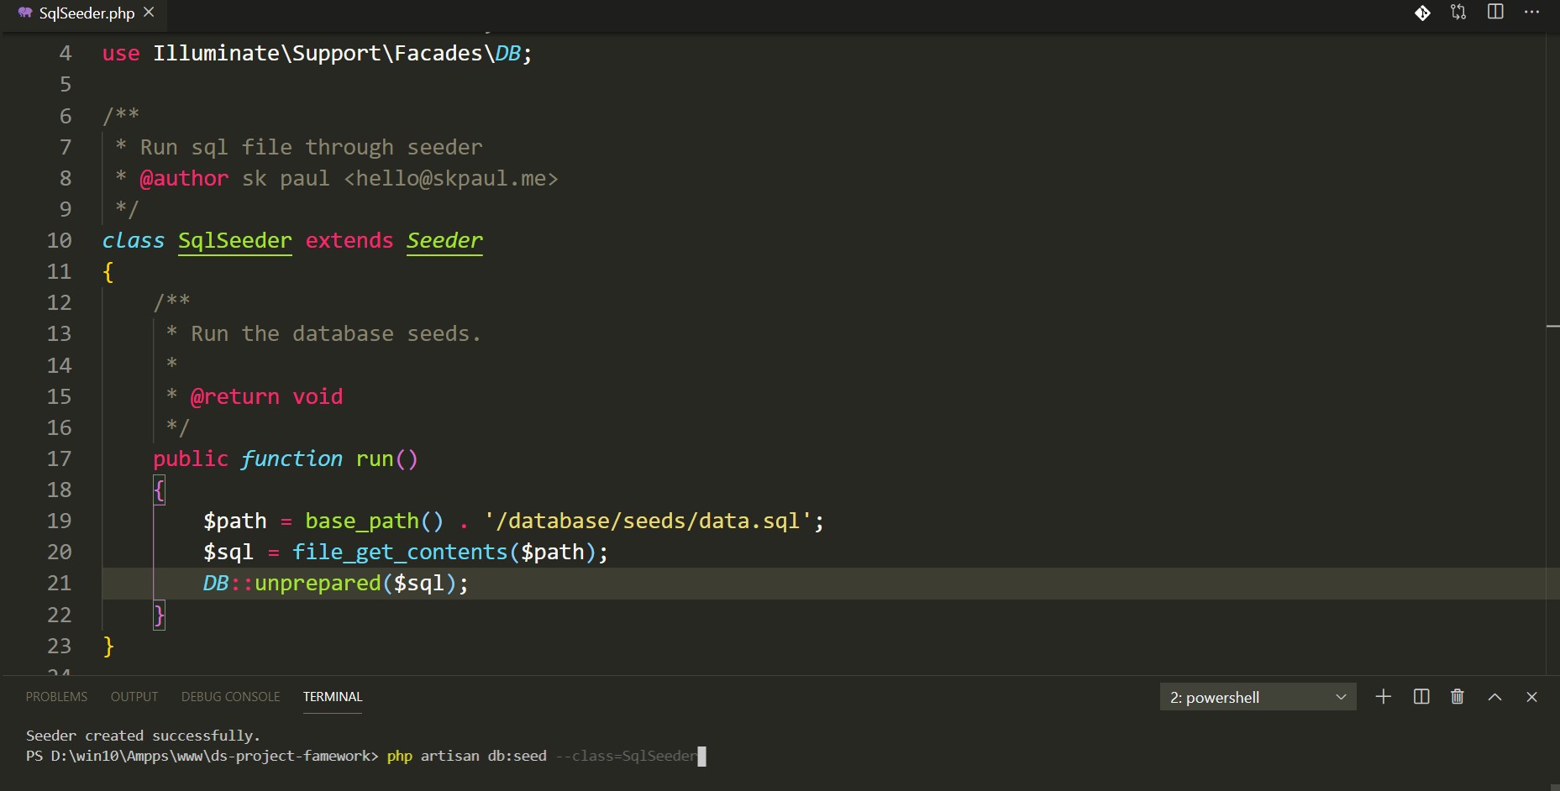Open the '2: powershell' terminal selector dropdown
Image resolution: width=1560 pixels, height=791 pixels.
[x=1258, y=696]
